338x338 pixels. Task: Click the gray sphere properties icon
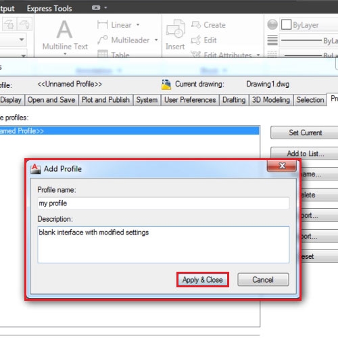[x=272, y=24]
